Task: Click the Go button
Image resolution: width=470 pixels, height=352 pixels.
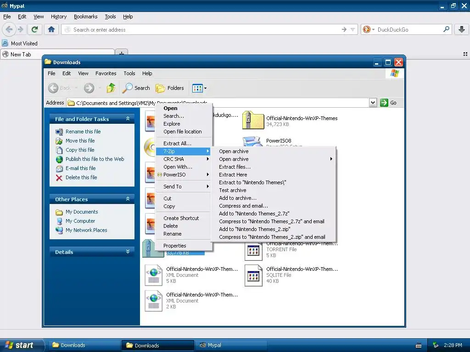Action: coord(388,103)
